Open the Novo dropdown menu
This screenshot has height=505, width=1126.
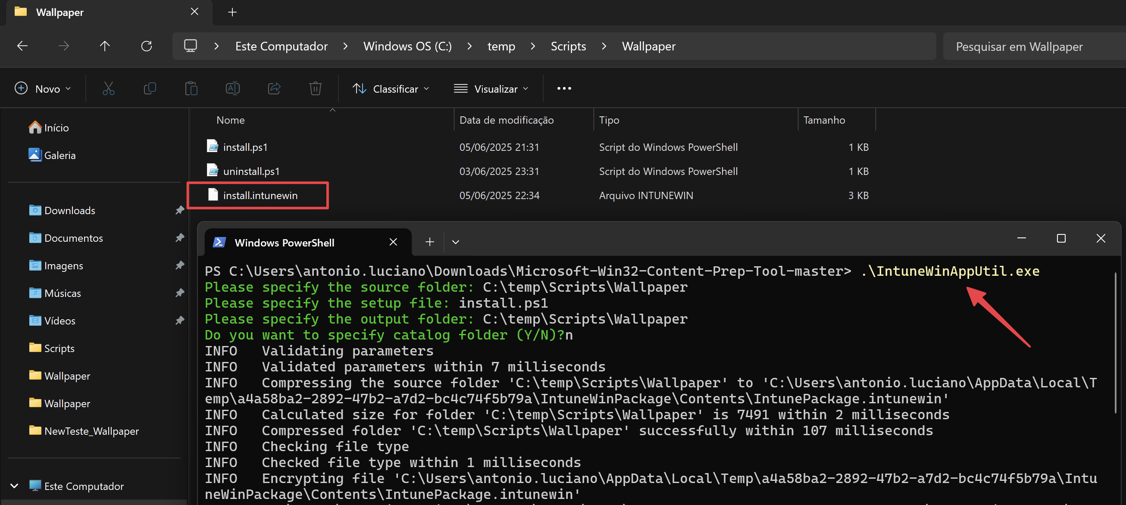pos(43,89)
